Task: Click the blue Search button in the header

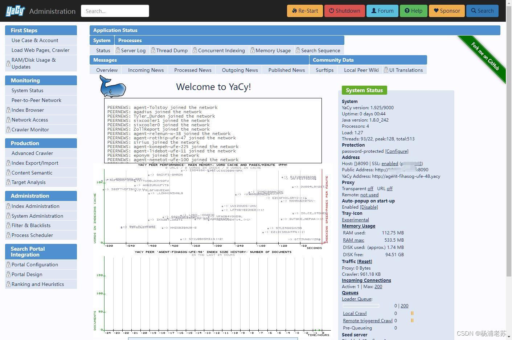Action: click(x=482, y=11)
